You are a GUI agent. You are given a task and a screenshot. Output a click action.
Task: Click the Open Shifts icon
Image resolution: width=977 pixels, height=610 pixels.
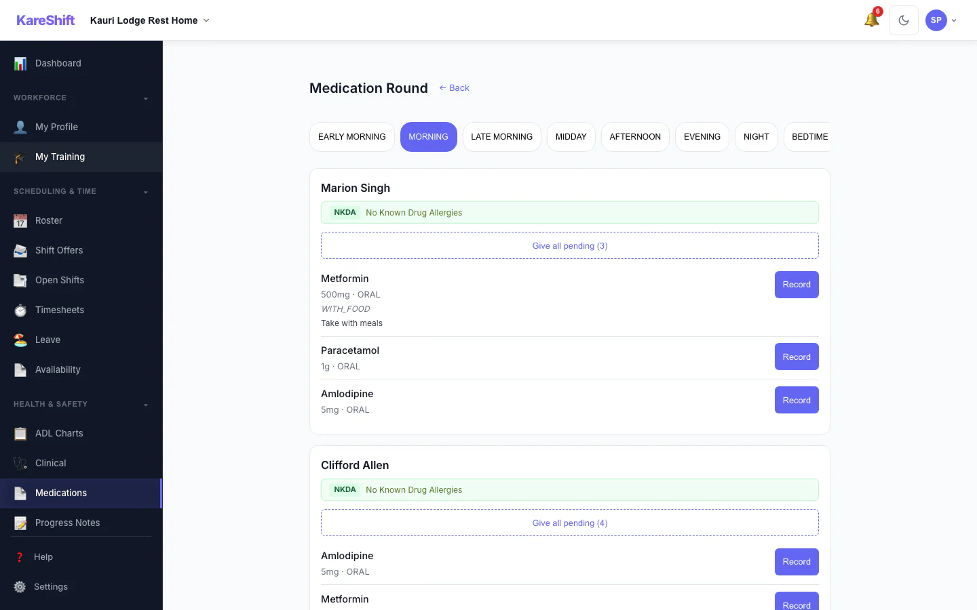(x=20, y=280)
